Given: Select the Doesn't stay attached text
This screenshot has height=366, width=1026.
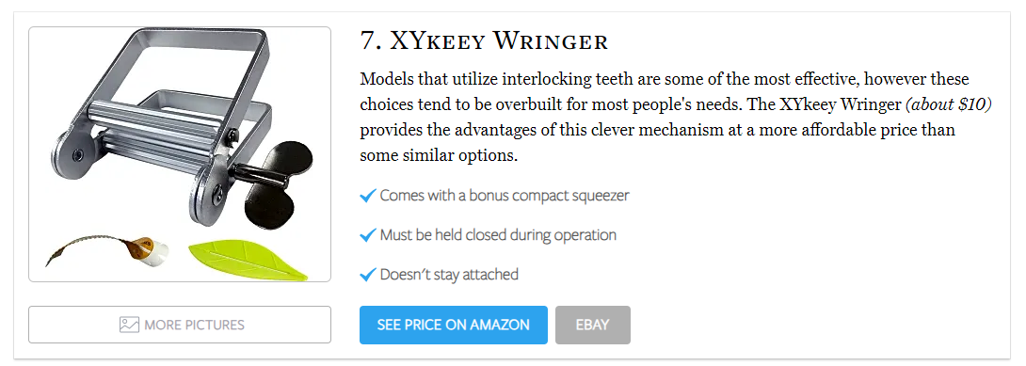Looking at the screenshot, I should pos(449,275).
